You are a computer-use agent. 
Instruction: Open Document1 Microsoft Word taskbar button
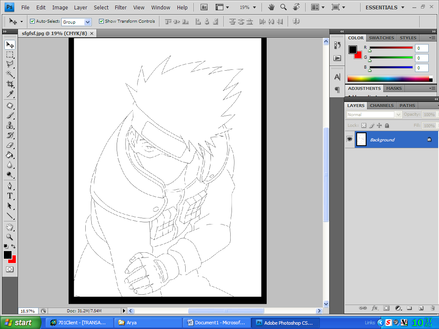click(x=216, y=323)
